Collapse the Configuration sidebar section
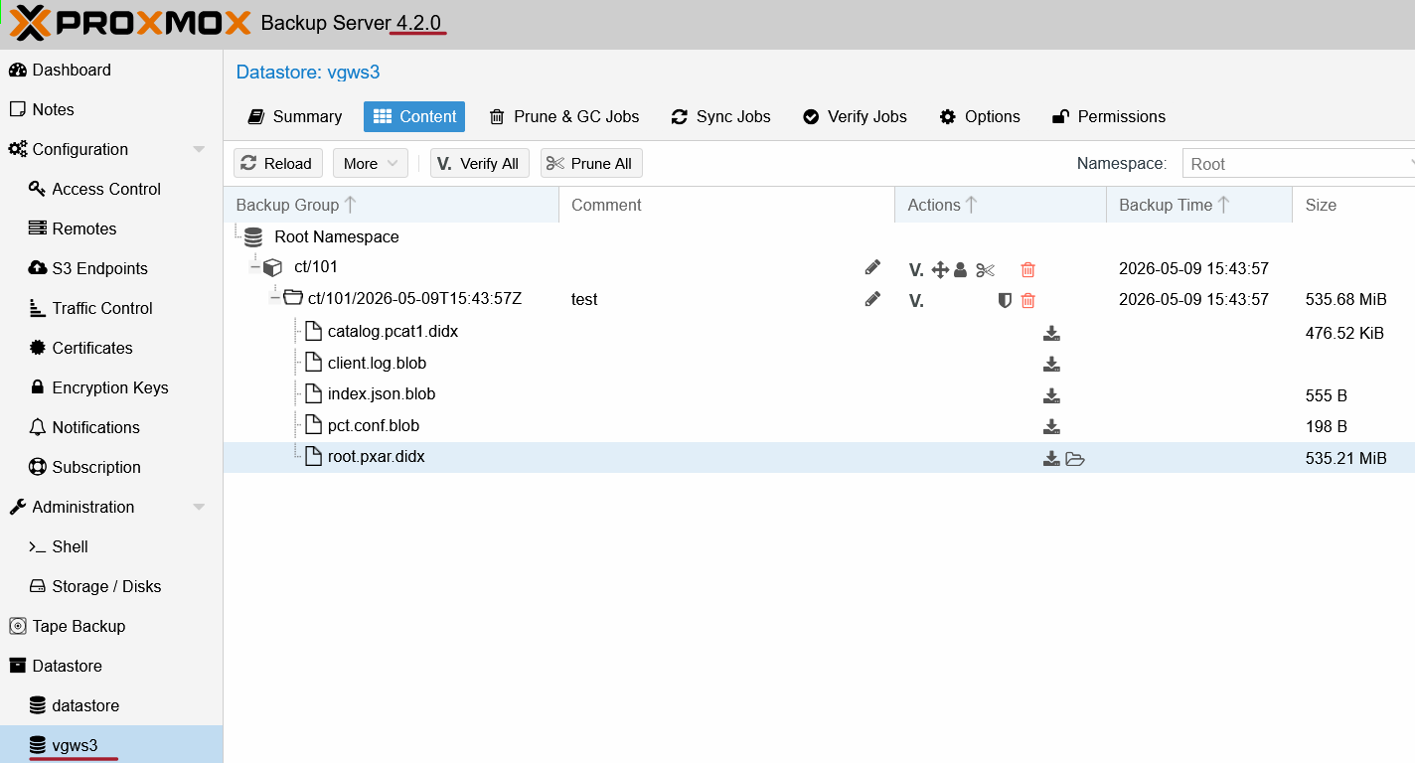The image size is (1415, 763). click(199, 149)
